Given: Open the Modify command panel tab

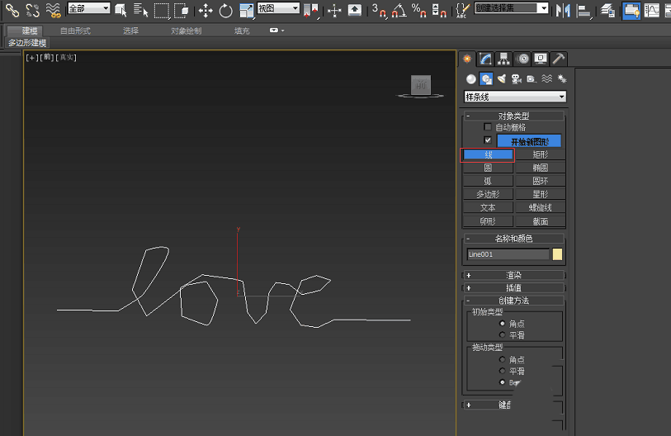Looking at the screenshot, I should [x=485, y=59].
